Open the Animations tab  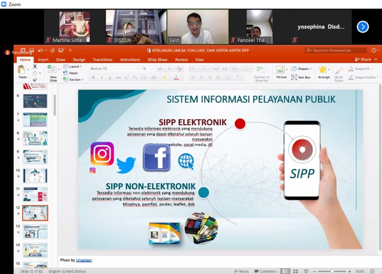coord(130,60)
